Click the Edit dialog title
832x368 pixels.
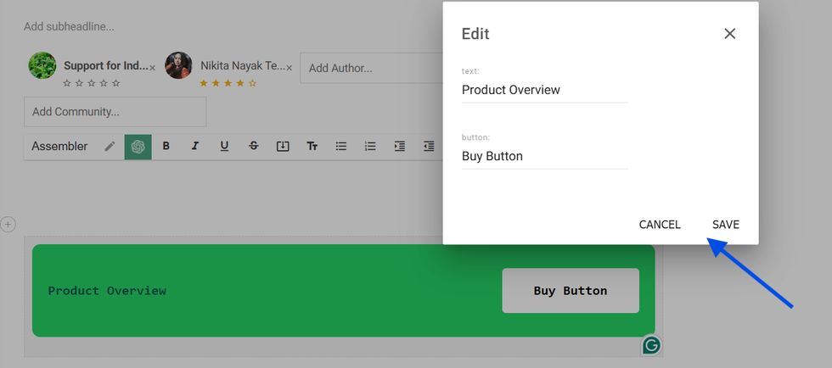coord(475,34)
